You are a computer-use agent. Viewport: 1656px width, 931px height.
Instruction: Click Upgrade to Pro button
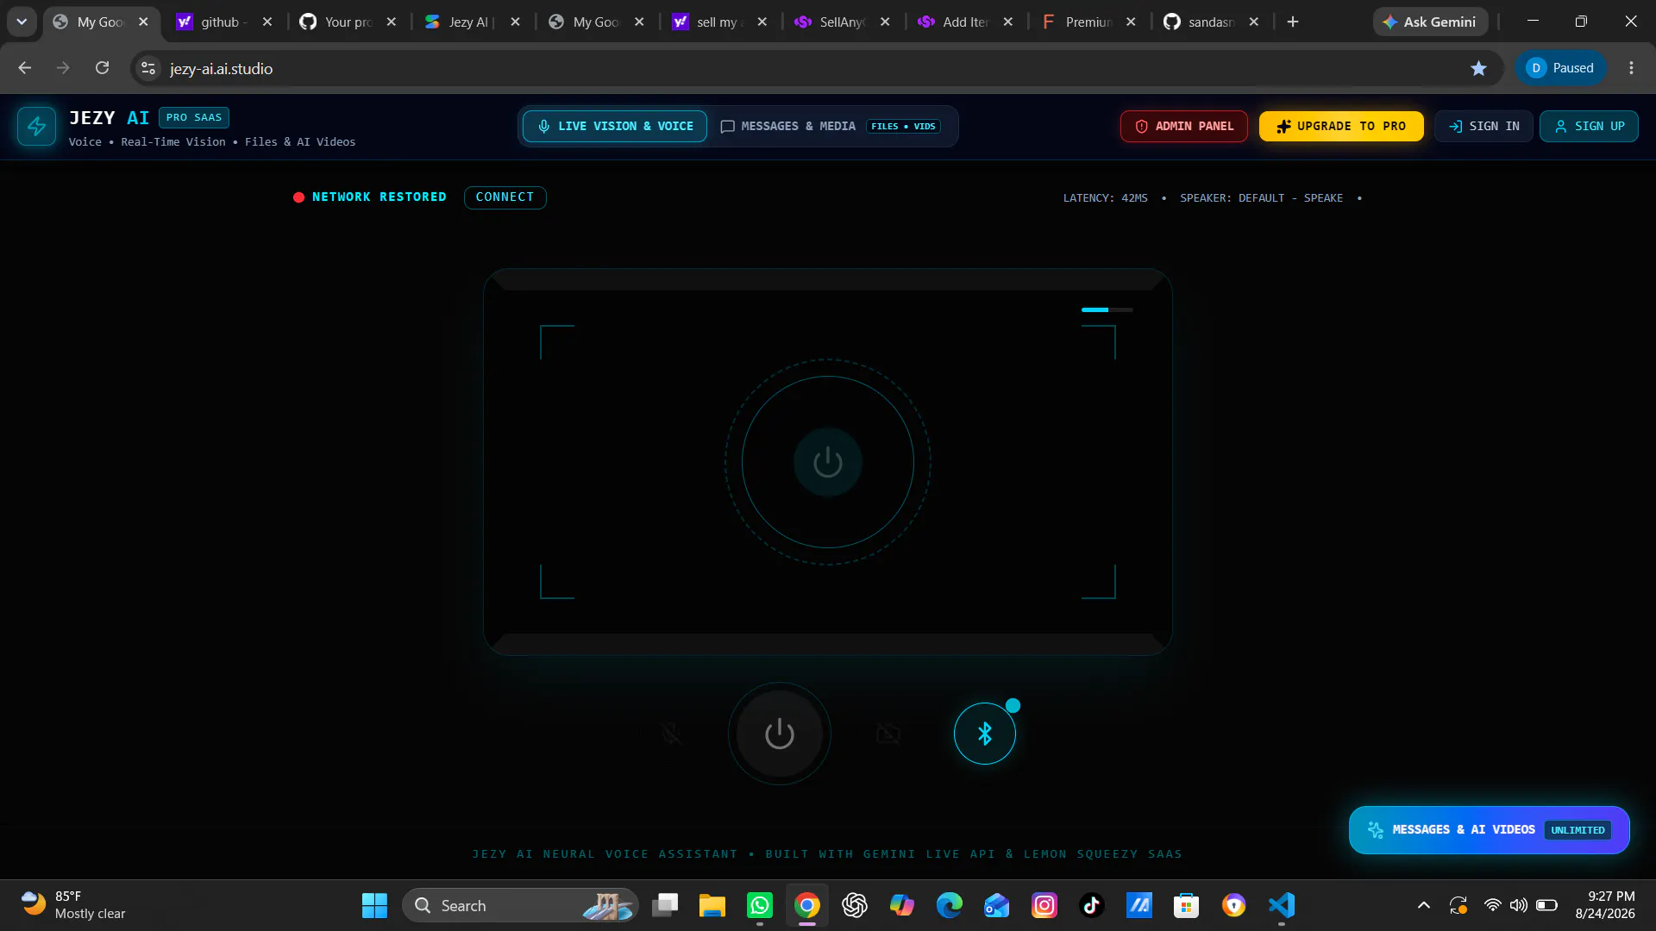click(x=1341, y=127)
